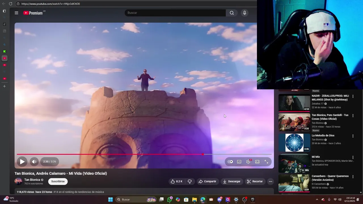The image size is (363, 204).
Task: Switch to theater mode view
Action: (x=257, y=162)
